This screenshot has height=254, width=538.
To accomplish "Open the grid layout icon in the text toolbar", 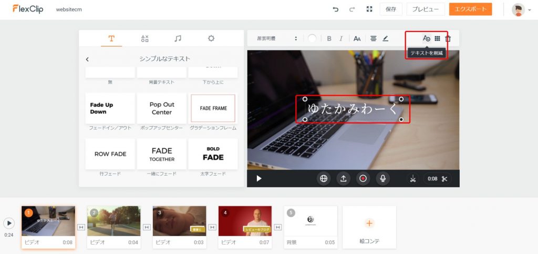I will [437, 38].
